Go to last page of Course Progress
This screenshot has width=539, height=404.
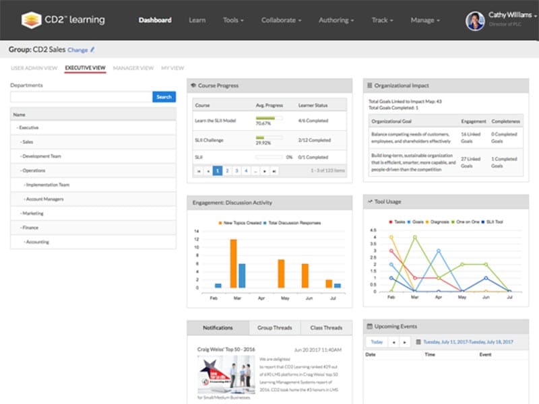click(x=274, y=171)
